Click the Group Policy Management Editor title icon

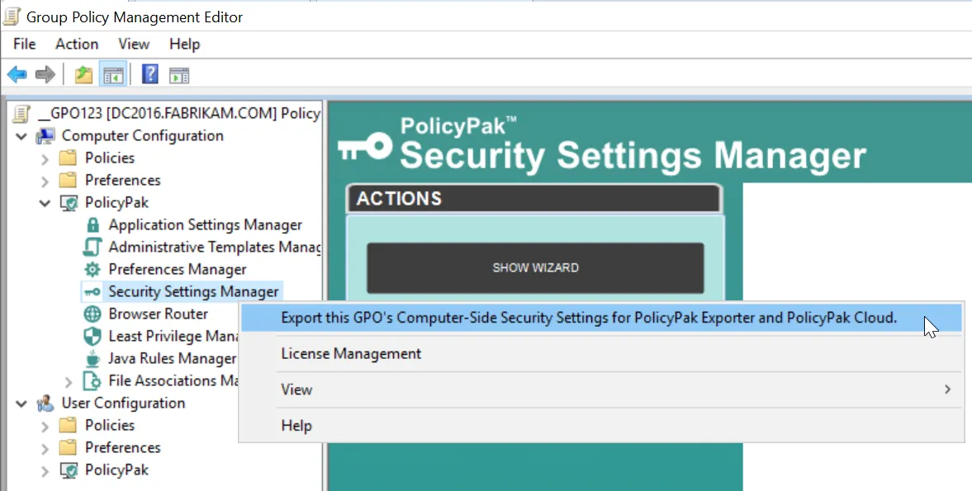(12, 17)
